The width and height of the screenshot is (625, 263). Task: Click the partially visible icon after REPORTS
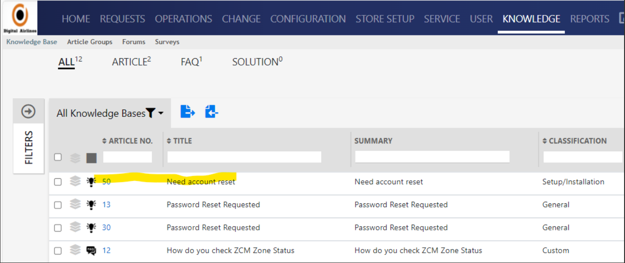[621, 18]
